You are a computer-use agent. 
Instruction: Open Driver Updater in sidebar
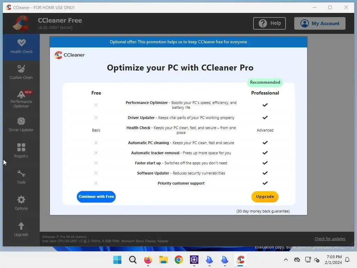pos(21,125)
